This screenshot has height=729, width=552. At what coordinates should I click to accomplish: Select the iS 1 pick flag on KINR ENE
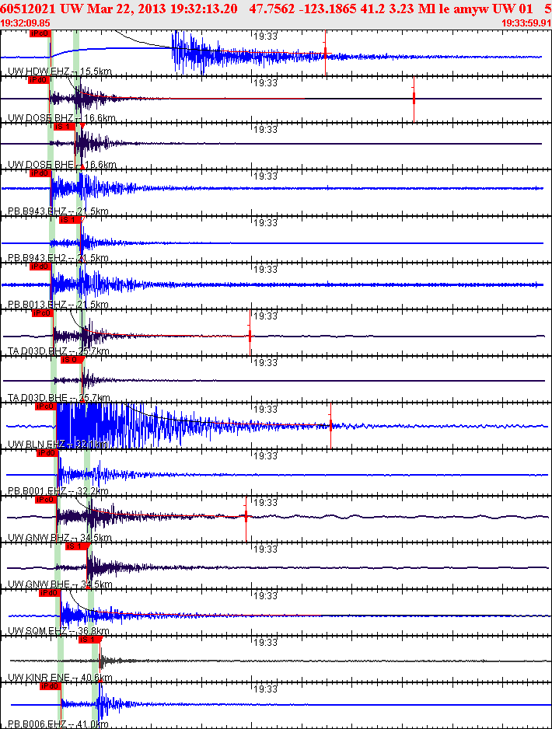(89, 640)
